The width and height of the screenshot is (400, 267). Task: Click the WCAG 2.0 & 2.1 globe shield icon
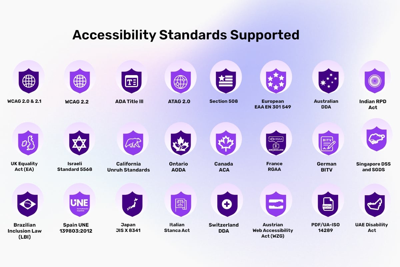coord(28,81)
